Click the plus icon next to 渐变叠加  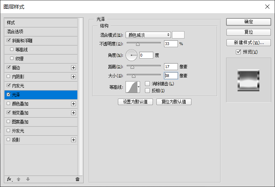click(74, 113)
